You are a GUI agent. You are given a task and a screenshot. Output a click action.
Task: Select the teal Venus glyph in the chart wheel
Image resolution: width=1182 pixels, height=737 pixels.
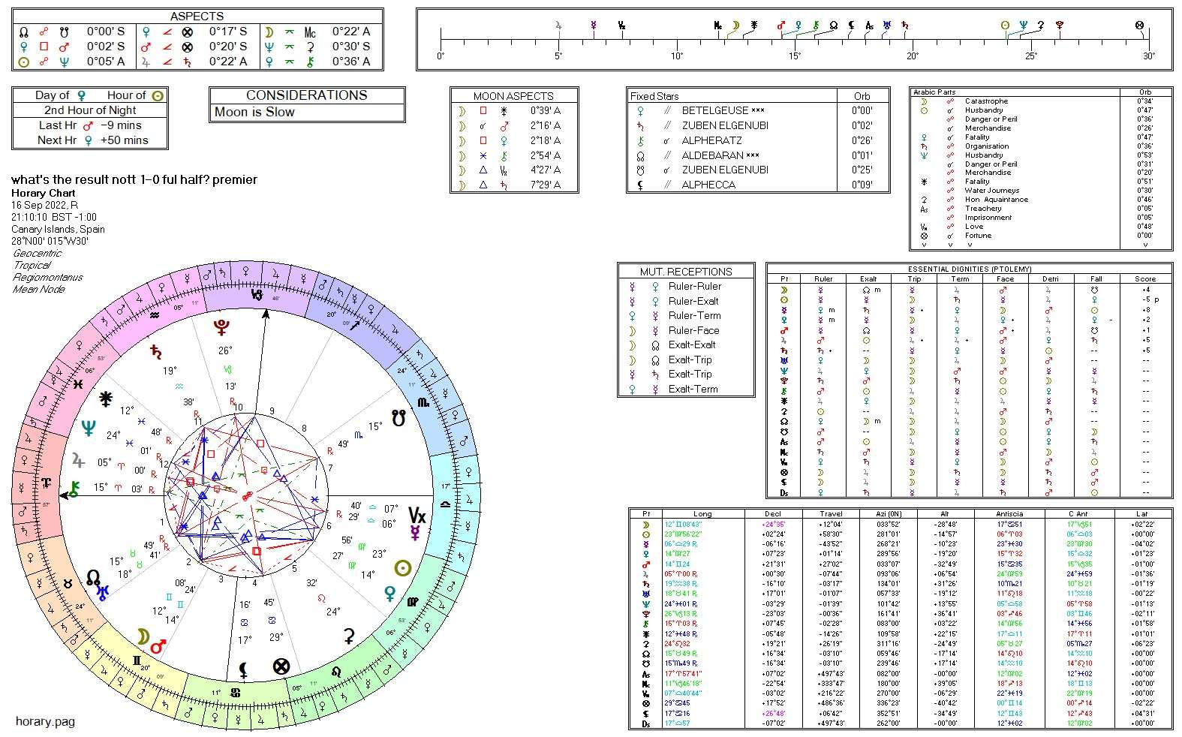pos(389,594)
